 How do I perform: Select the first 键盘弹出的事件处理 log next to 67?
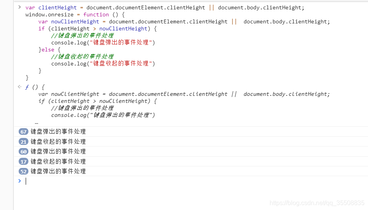pyautogui.click(x=58, y=131)
